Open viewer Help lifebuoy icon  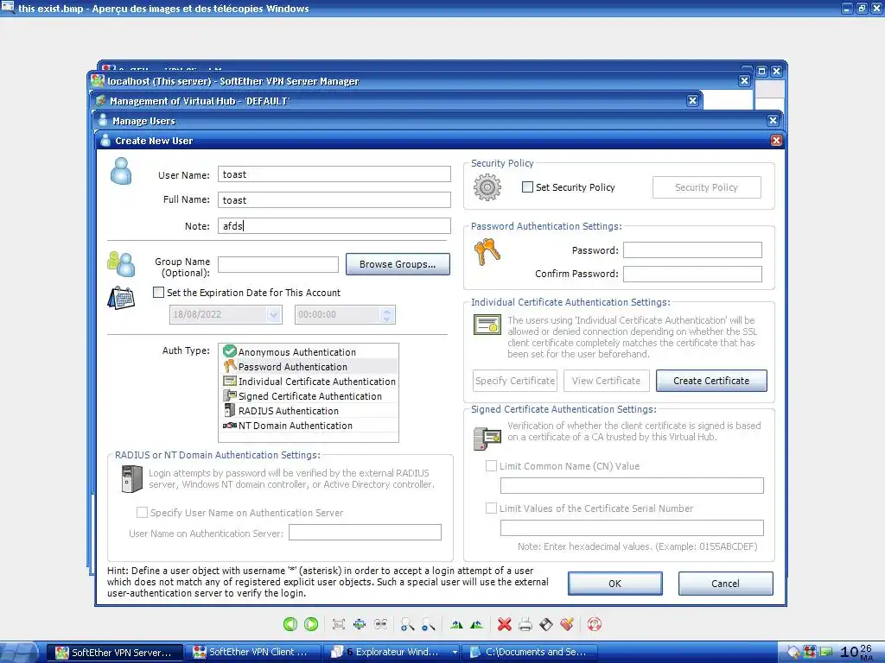(x=595, y=624)
